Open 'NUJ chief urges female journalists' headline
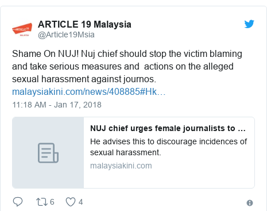This screenshot has height=211, width=267. [x=168, y=128]
